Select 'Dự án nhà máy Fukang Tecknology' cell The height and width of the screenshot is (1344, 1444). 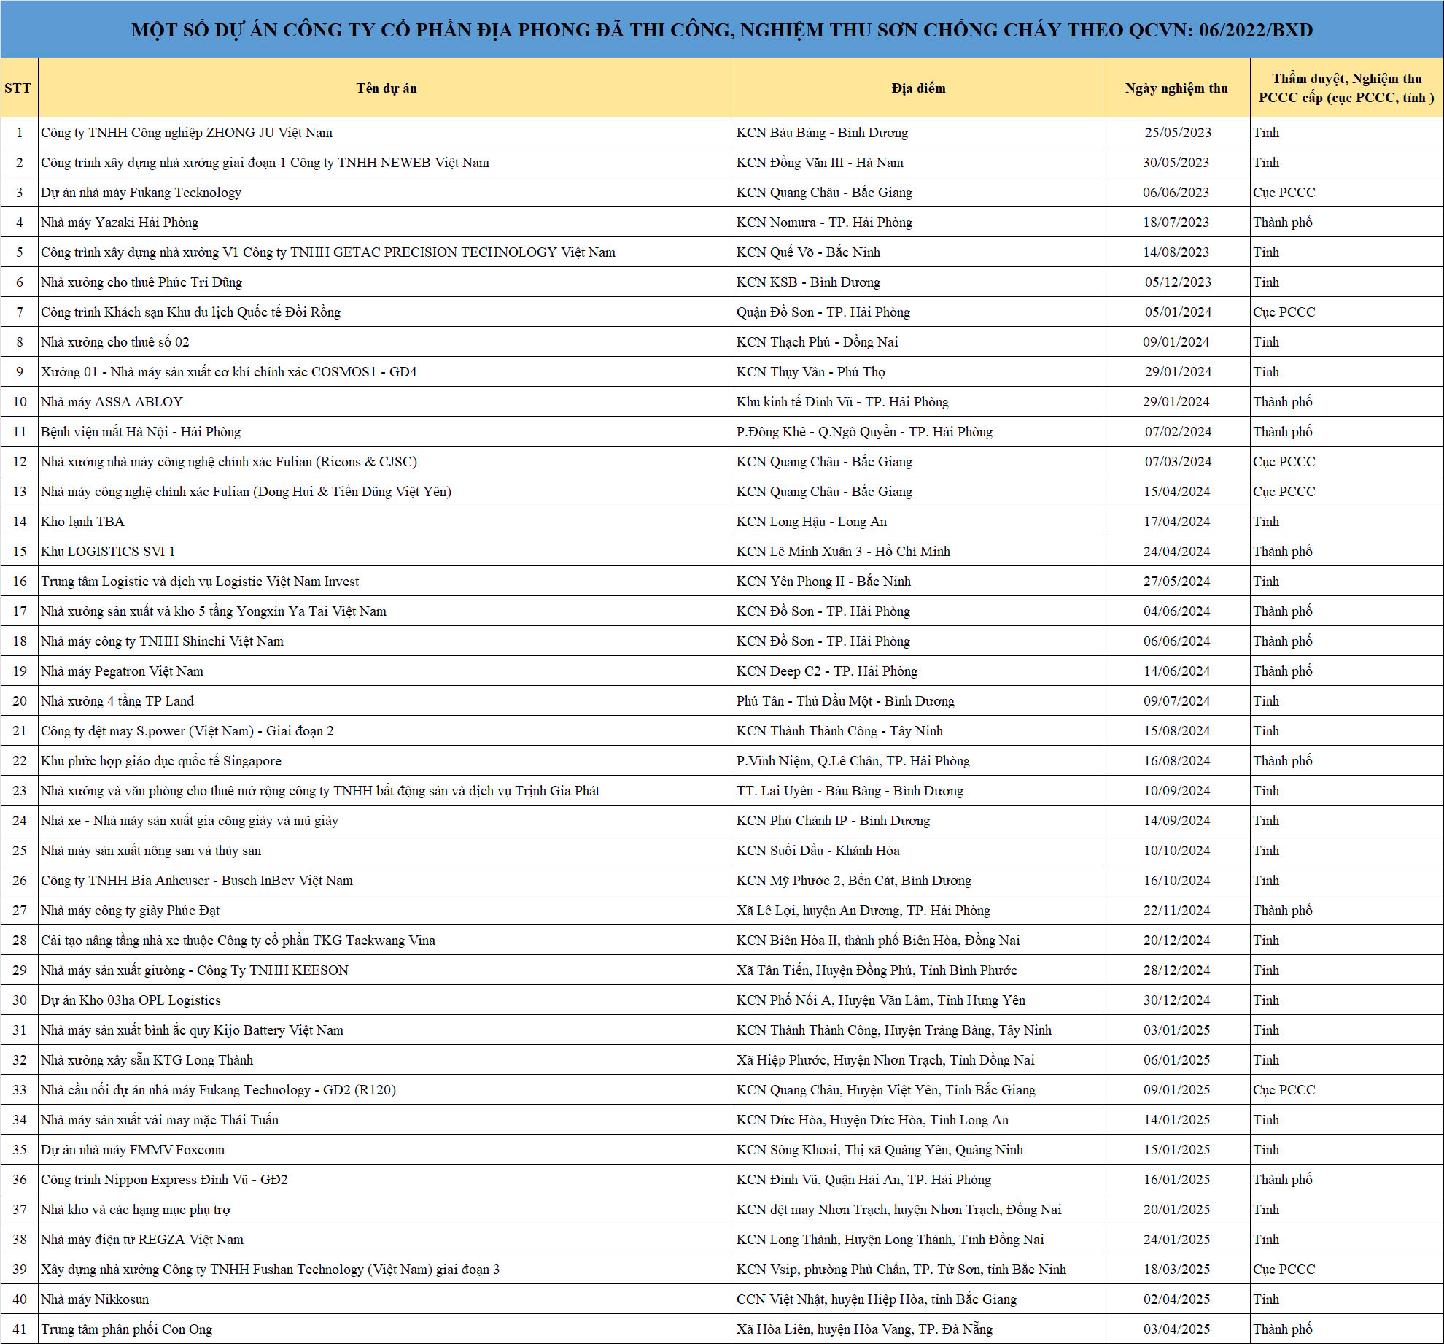(386, 193)
